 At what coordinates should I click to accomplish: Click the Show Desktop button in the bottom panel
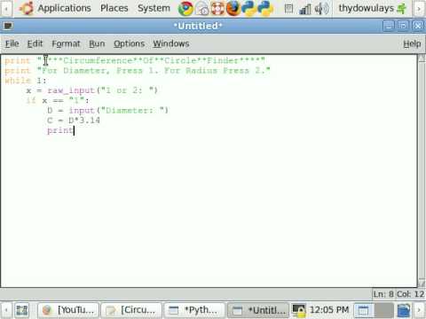click(x=21, y=310)
